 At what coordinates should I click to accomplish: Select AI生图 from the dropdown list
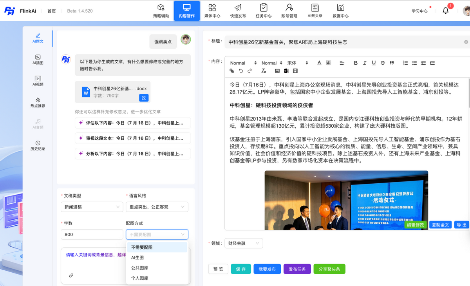(138, 258)
